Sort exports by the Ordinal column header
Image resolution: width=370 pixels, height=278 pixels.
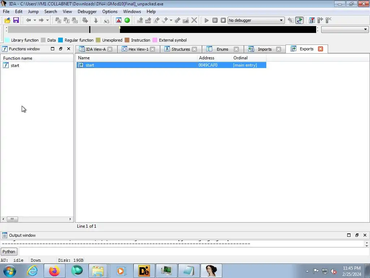(249, 58)
